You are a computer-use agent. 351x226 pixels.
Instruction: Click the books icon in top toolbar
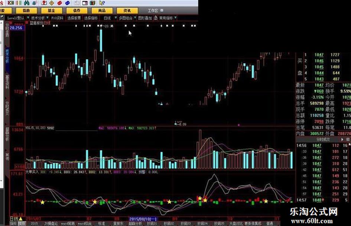tap(92, 3)
